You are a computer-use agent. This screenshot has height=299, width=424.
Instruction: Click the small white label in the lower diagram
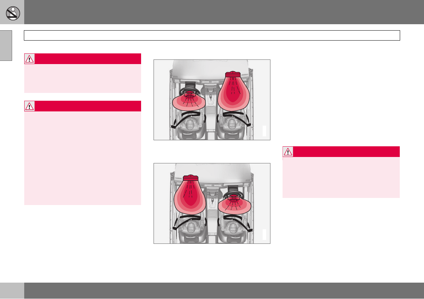click(x=264, y=235)
